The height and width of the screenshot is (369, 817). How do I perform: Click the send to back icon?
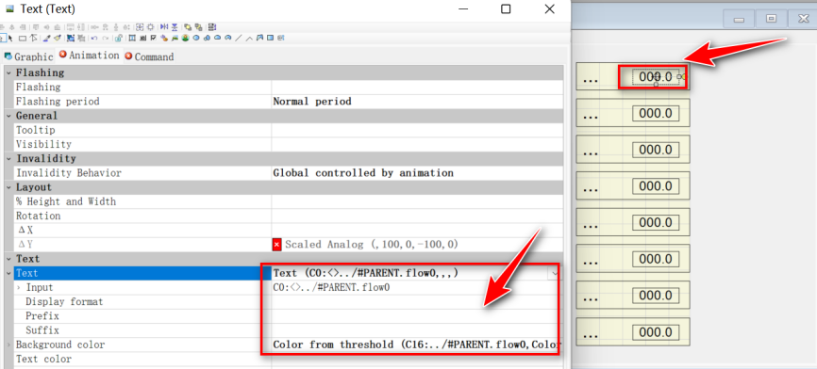[198, 27]
